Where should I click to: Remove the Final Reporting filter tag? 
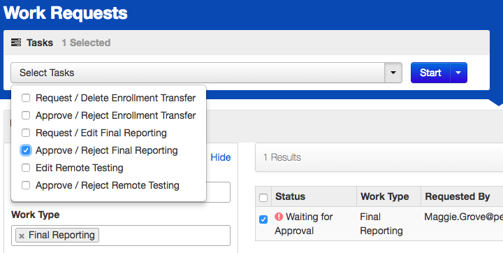pyautogui.click(x=22, y=236)
